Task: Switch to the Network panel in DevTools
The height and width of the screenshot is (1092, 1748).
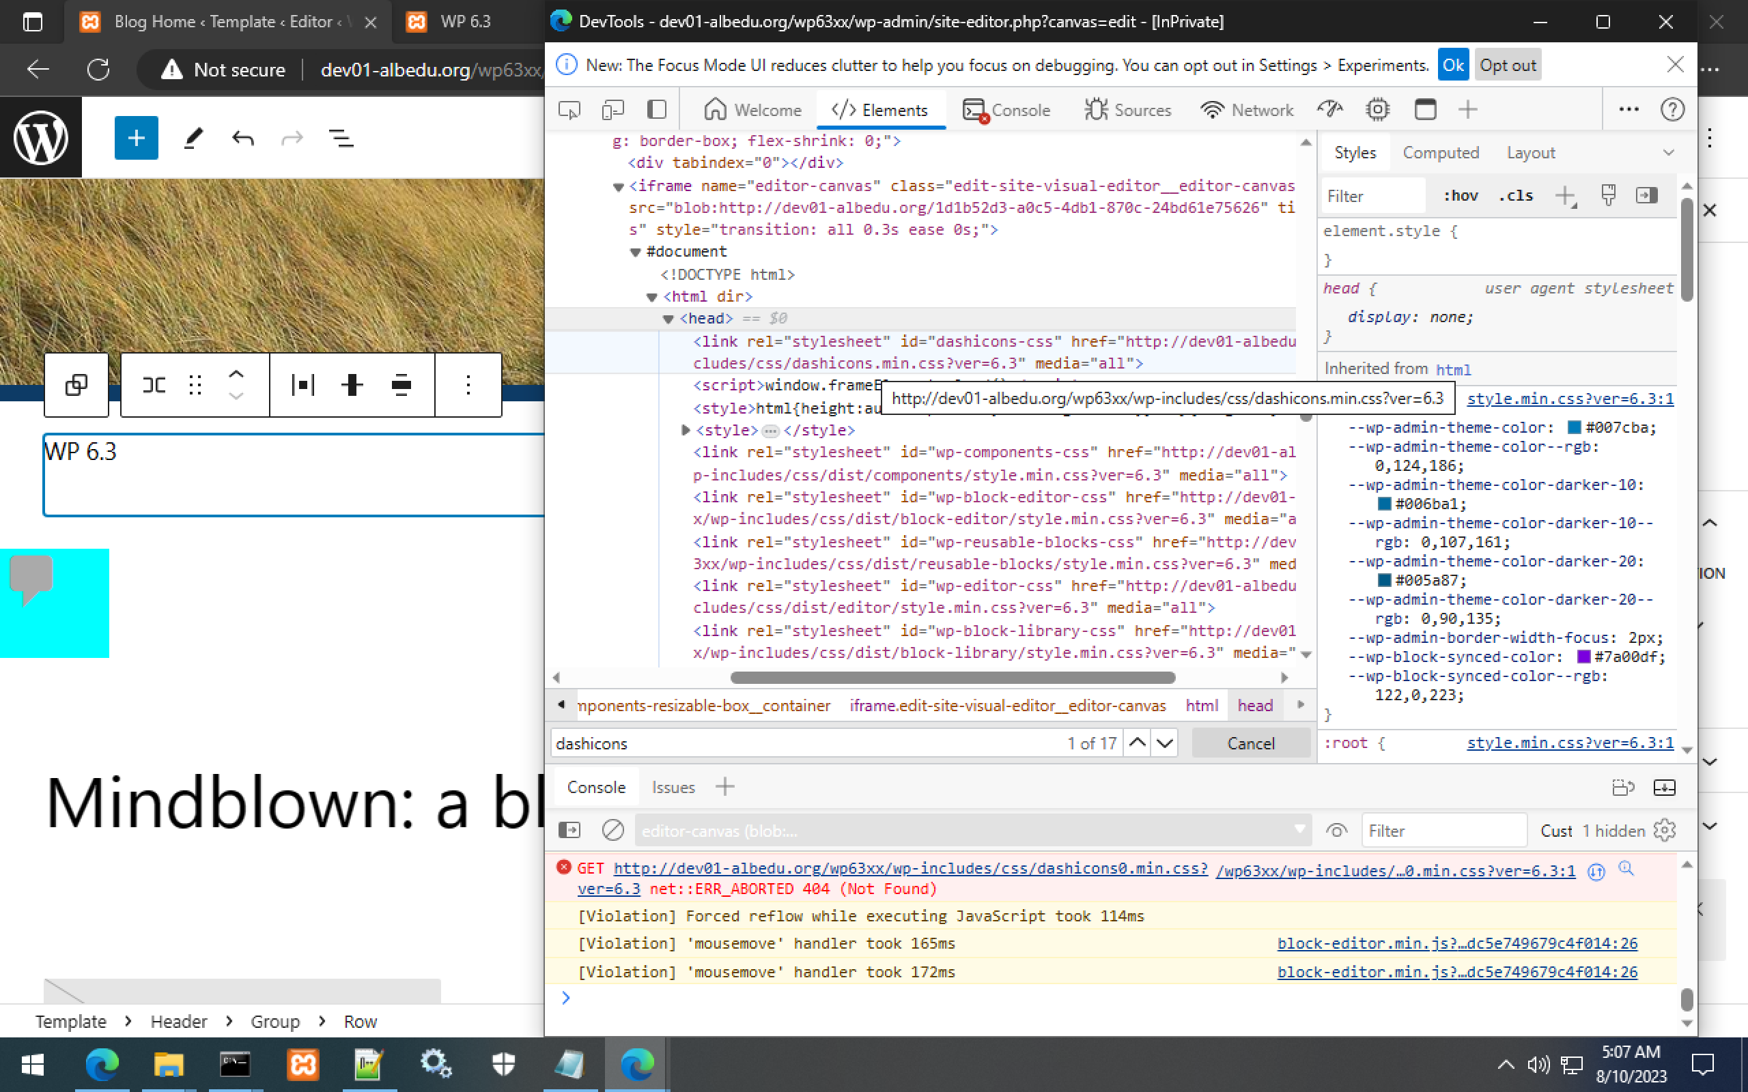Action: click(1247, 109)
